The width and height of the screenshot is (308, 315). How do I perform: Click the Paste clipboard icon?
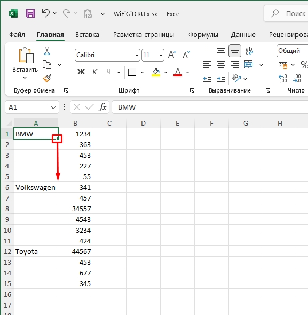pos(26,55)
